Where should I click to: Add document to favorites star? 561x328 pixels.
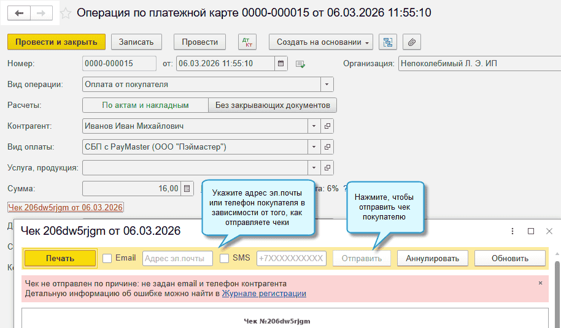click(67, 13)
